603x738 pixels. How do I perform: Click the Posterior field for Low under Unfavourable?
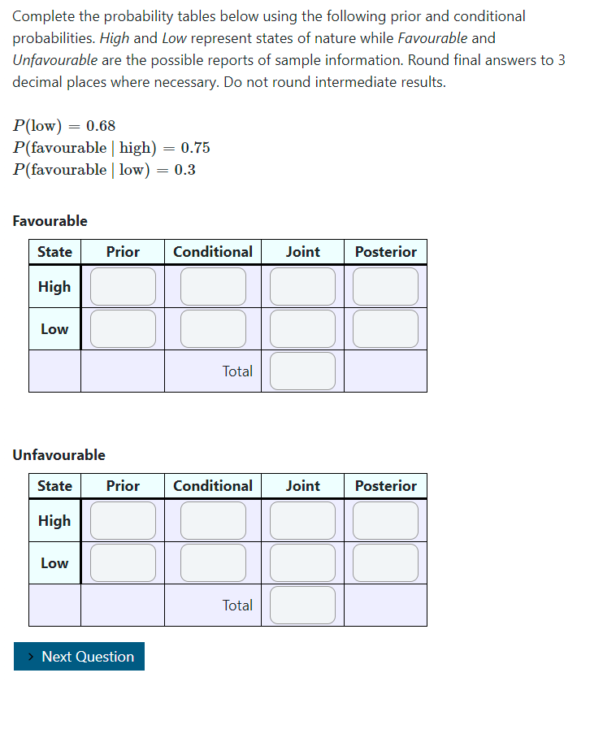tap(385, 562)
